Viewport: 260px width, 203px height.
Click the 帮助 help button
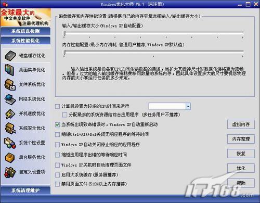(x=241, y=183)
